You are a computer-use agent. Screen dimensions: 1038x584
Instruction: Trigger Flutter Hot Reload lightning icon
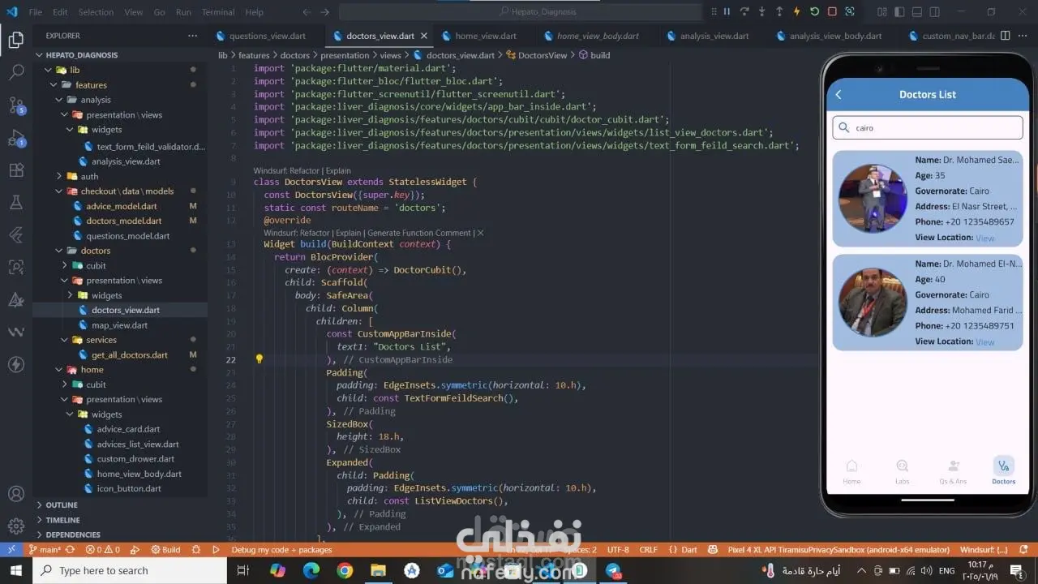[796, 11]
